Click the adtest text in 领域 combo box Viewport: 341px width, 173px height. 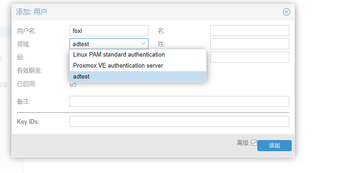(x=81, y=44)
